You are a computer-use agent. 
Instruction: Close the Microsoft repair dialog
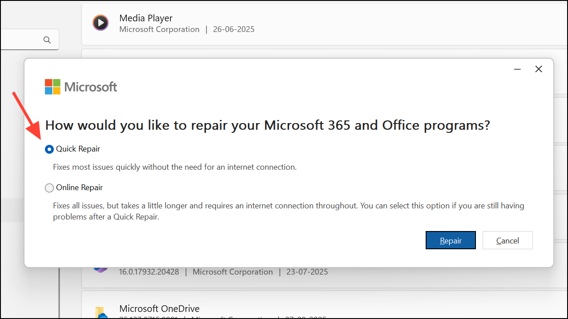[x=539, y=69]
